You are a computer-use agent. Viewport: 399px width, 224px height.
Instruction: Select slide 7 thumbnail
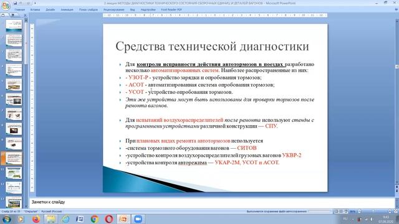[x=14, y=114]
